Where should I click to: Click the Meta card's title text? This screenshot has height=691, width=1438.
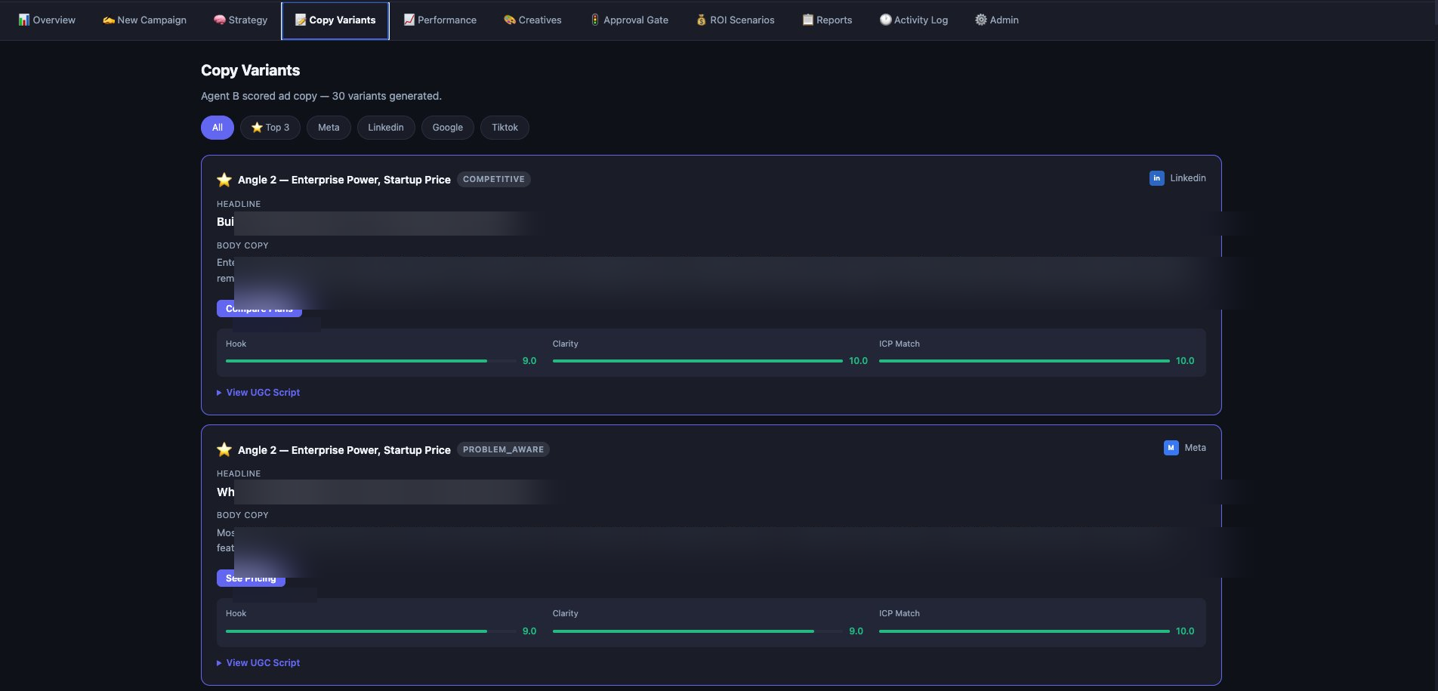(344, 450)
